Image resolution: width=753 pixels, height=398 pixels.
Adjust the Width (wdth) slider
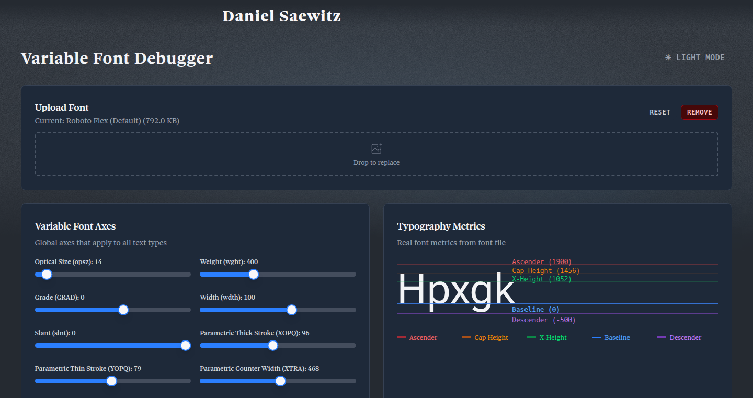278,310
